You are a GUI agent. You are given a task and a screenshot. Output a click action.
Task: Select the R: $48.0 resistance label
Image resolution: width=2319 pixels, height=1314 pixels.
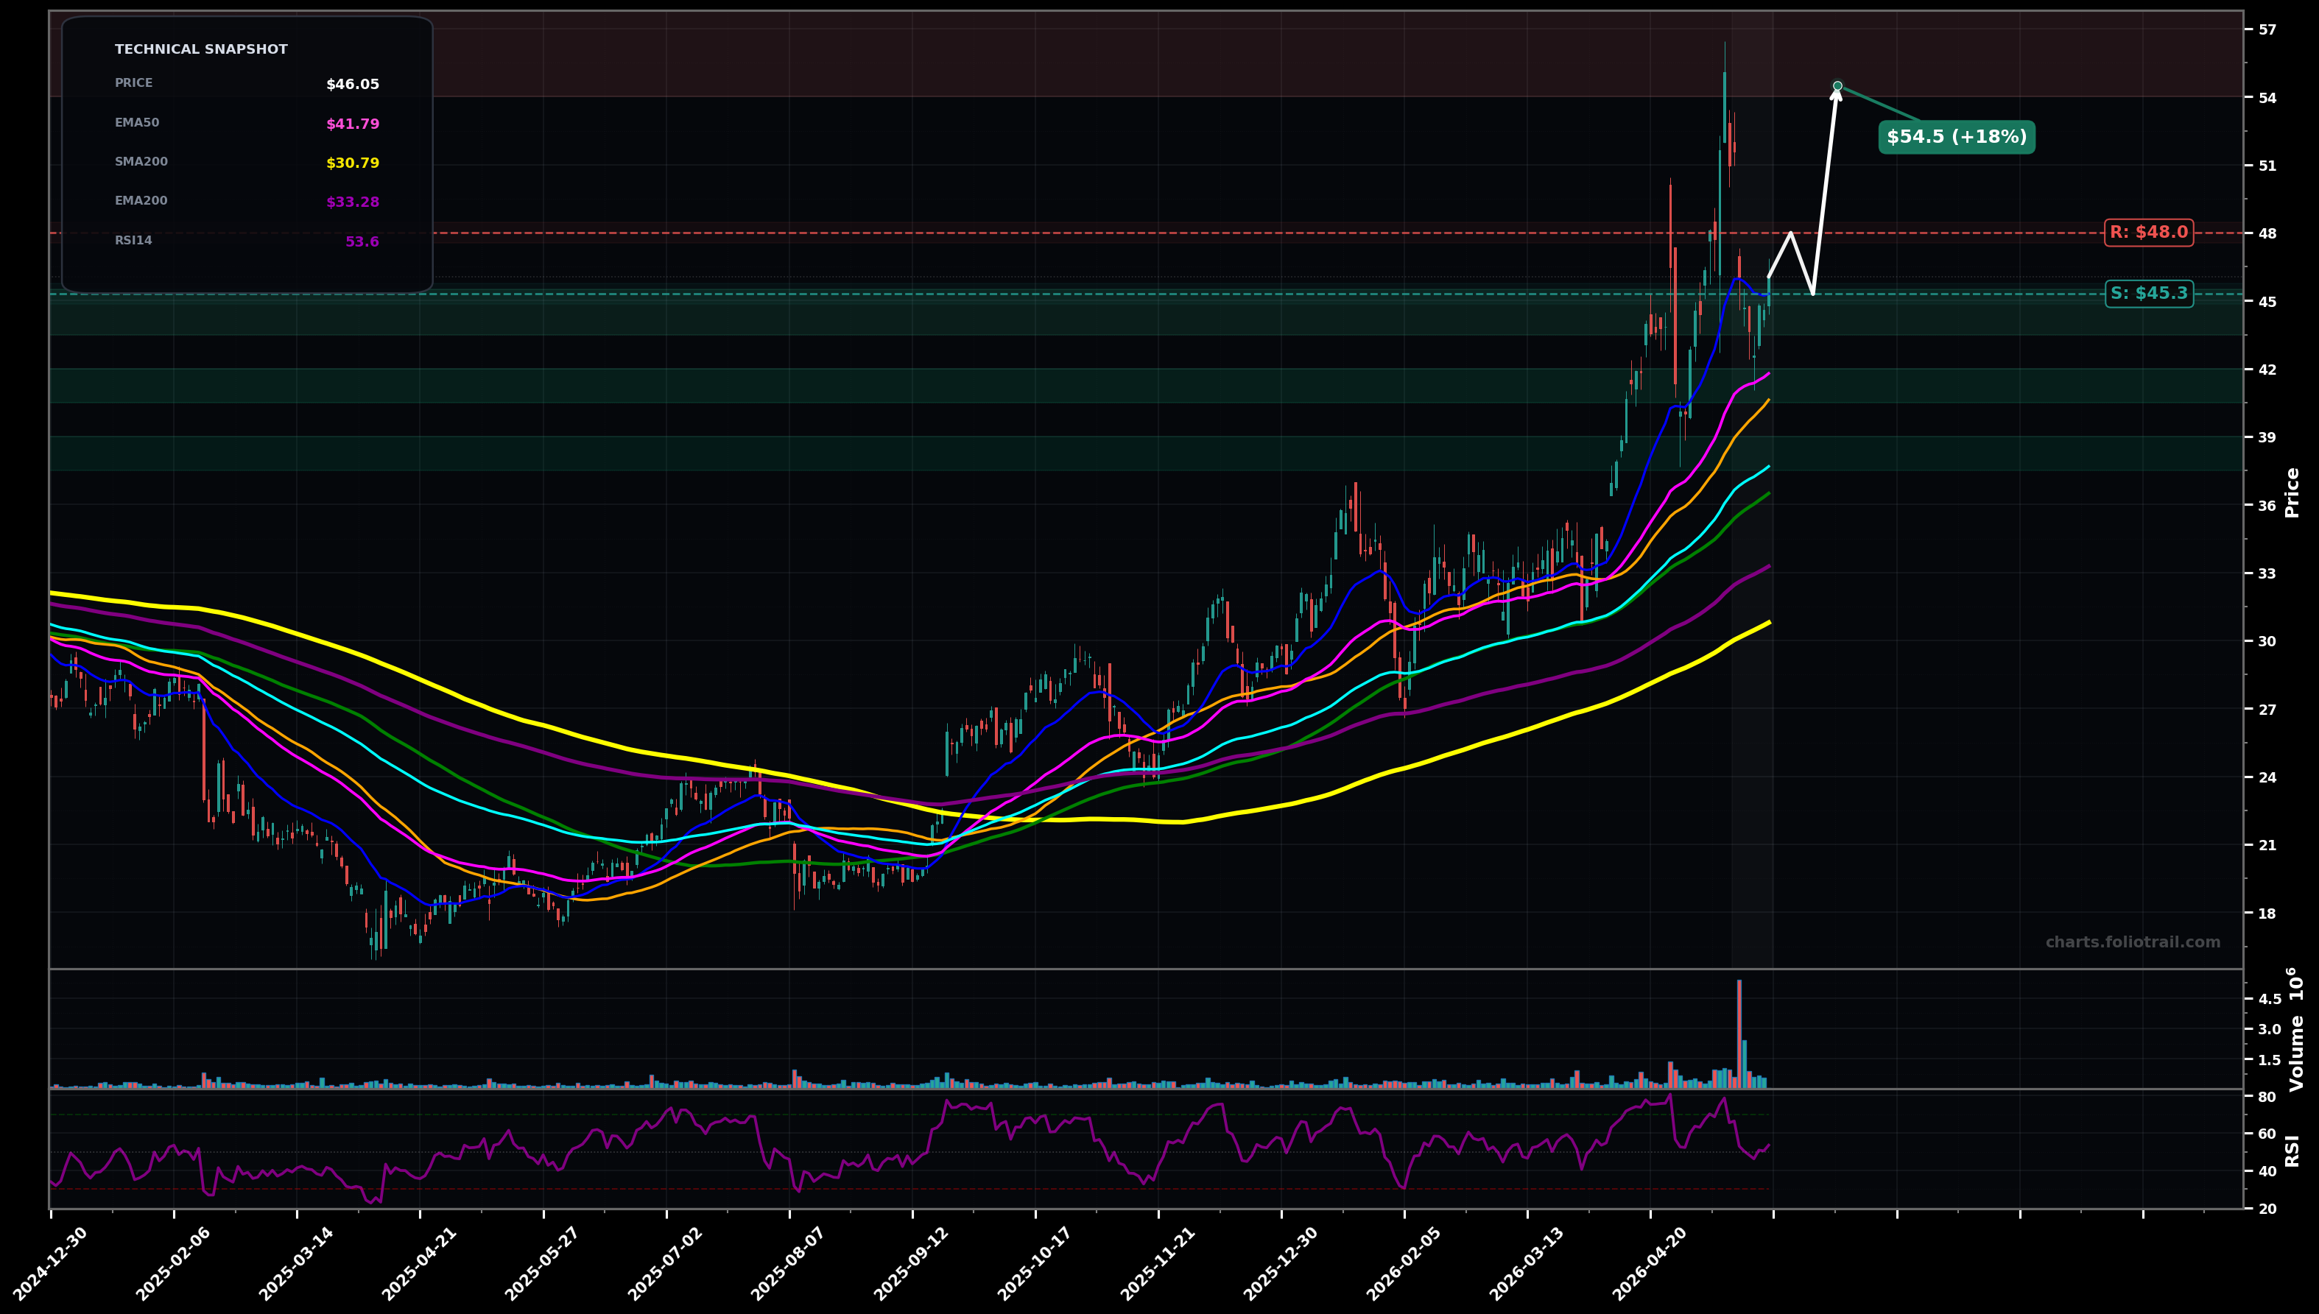tap(2148, 233)
